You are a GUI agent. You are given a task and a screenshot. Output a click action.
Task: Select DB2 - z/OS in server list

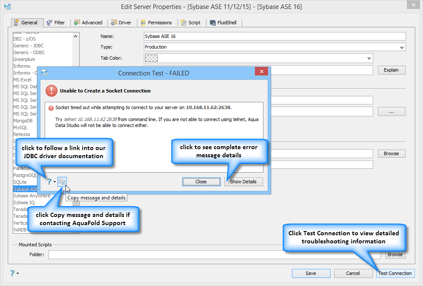[25, 39]
